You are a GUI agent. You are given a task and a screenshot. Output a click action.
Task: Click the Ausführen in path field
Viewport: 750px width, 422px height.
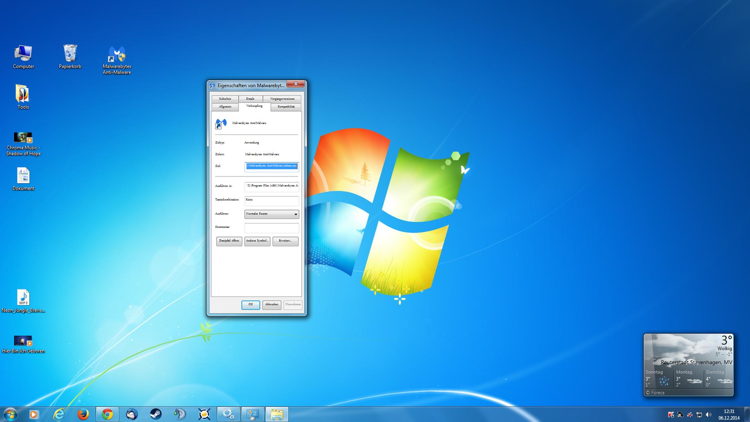point(272,187)
